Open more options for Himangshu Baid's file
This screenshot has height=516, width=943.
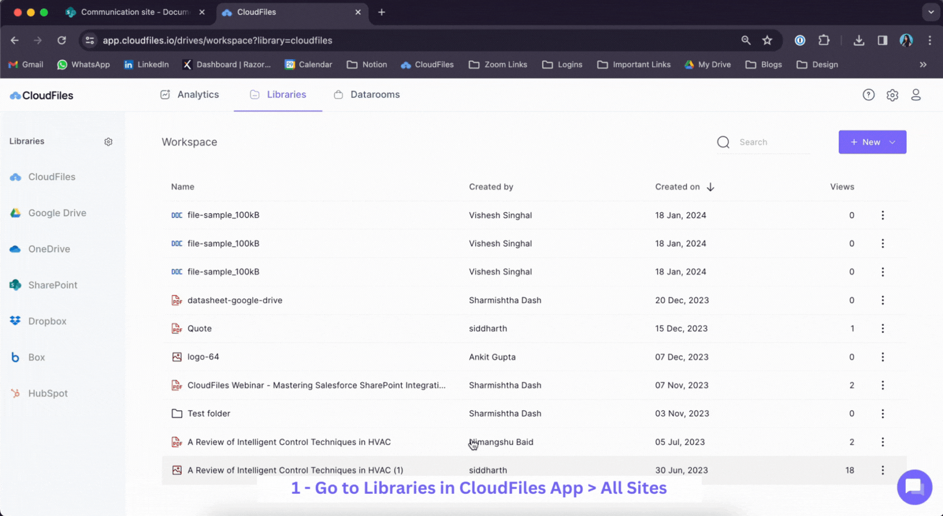pos(883,442)
